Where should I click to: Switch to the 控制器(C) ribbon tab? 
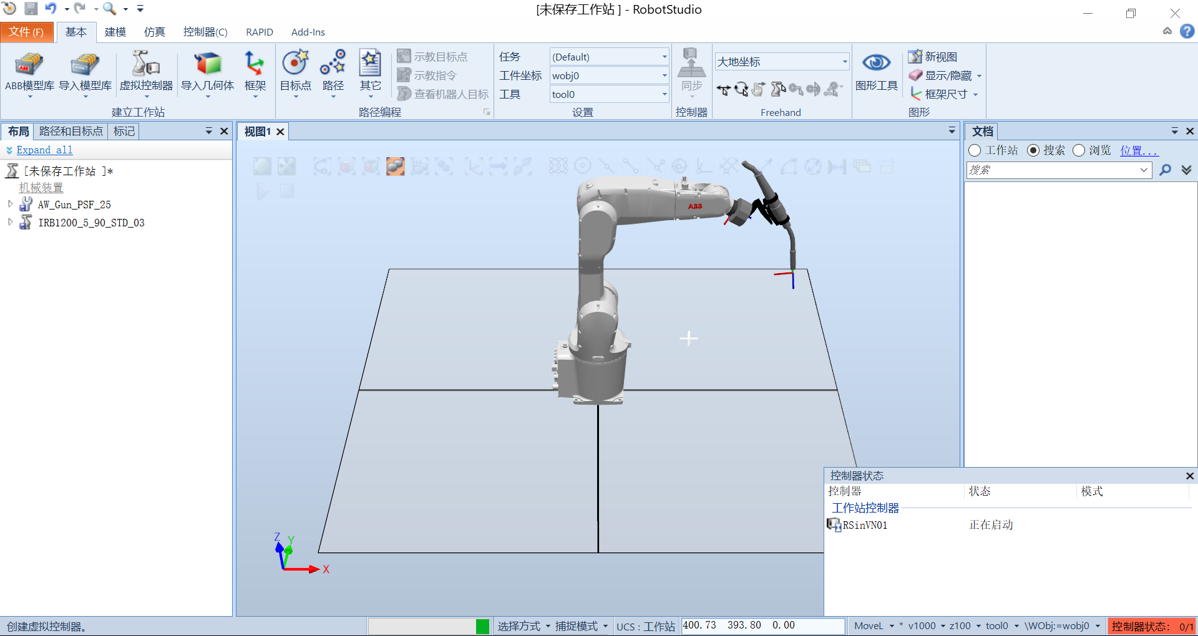[205, 32]
